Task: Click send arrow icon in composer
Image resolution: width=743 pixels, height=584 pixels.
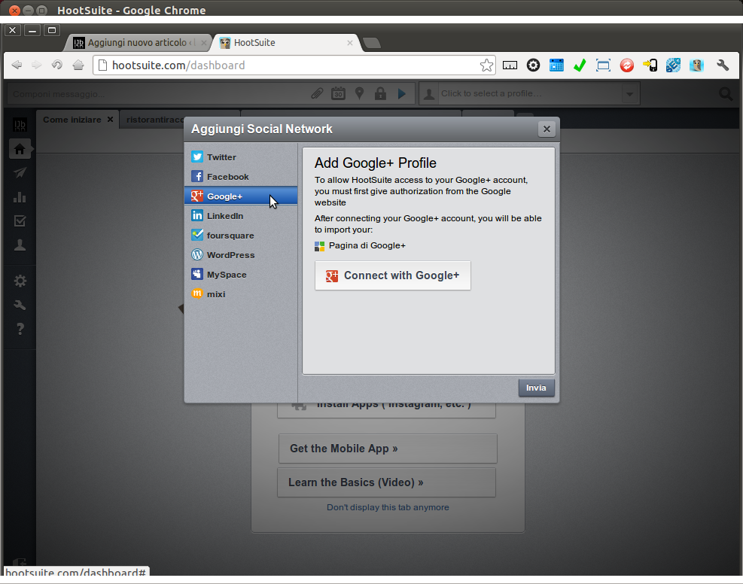Action: (x=401, y=94)
